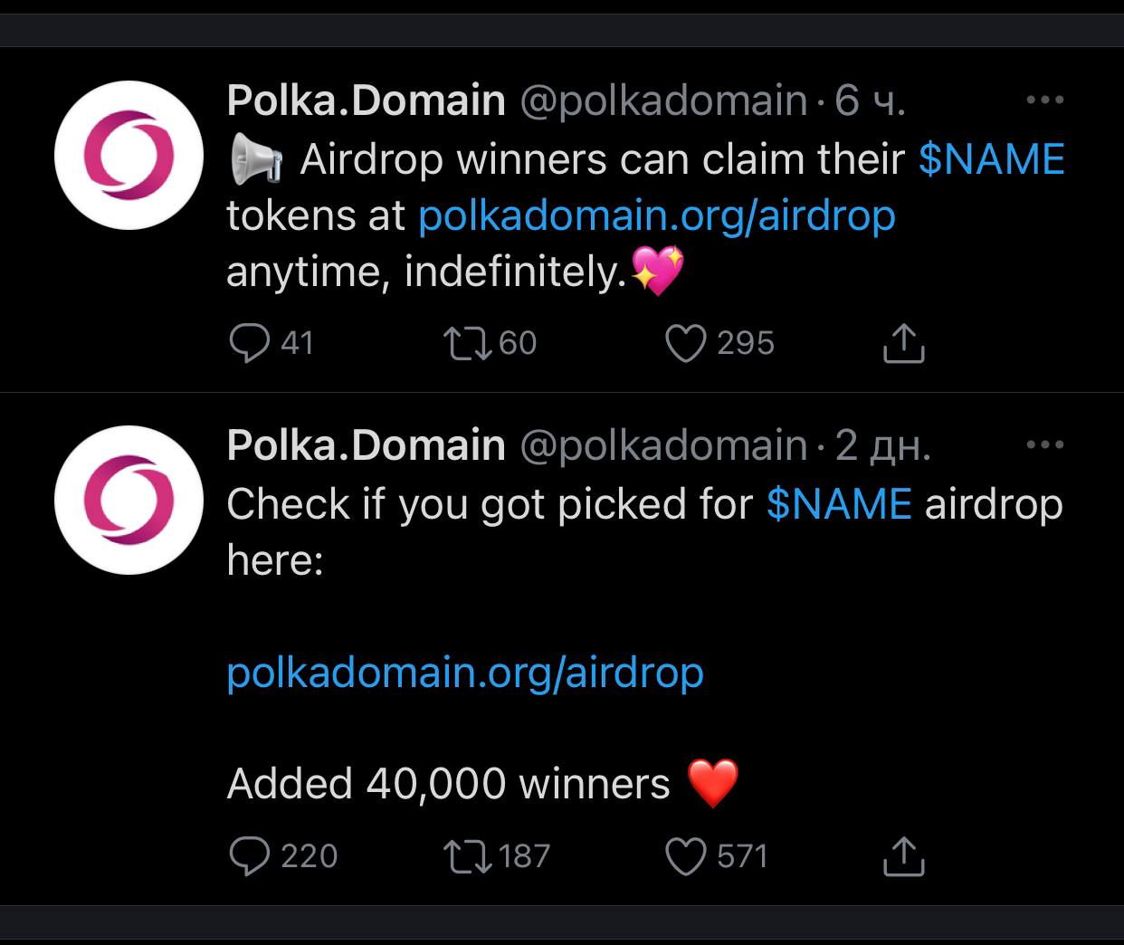The height and width of the screenshot is (945, 1124).
Task: Open more options menu on the second tweet
Action: (x=1045, y=444)
